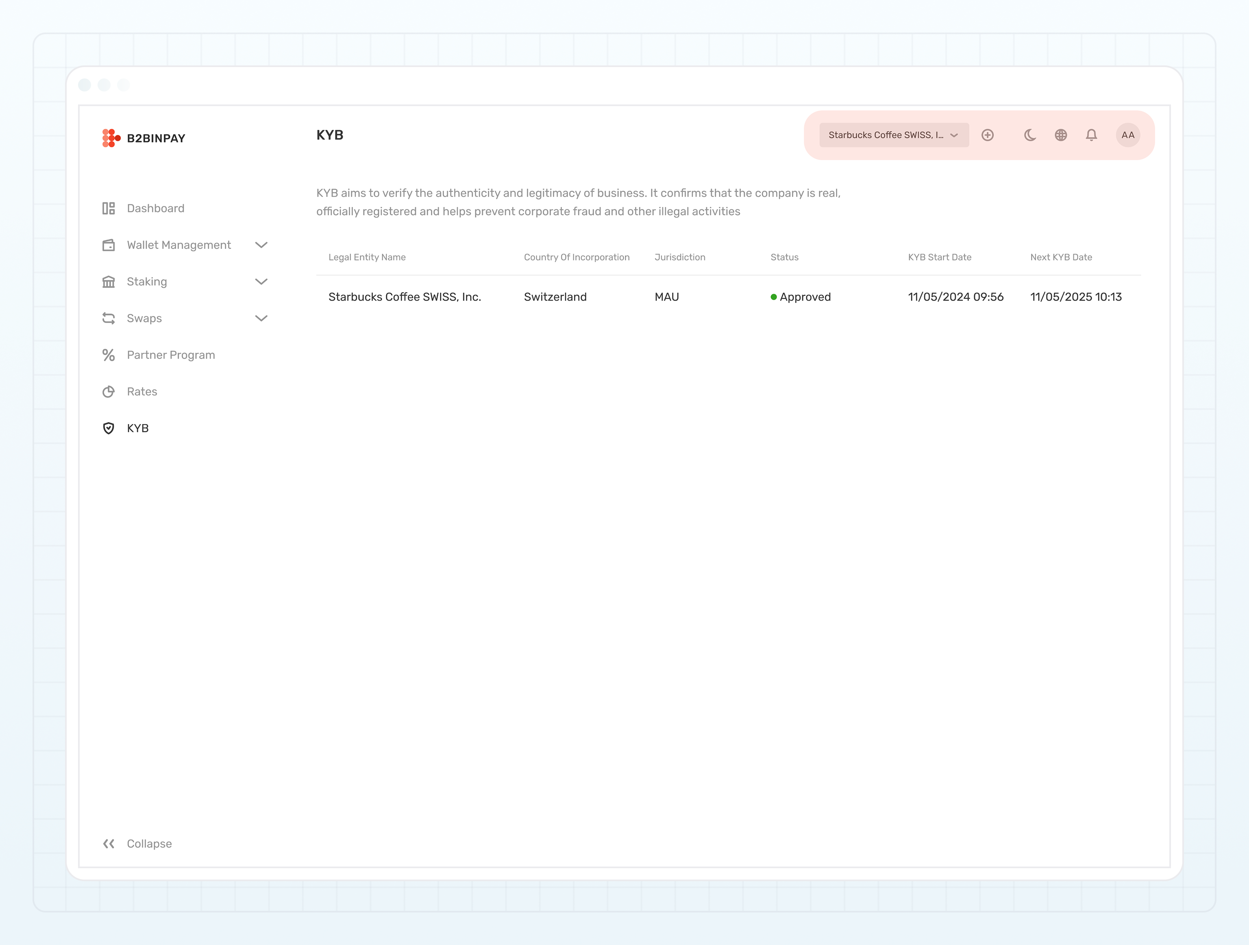Open language selector globe icon
The height and width of the screenshot is (945, 1249).
(1060, 135)
